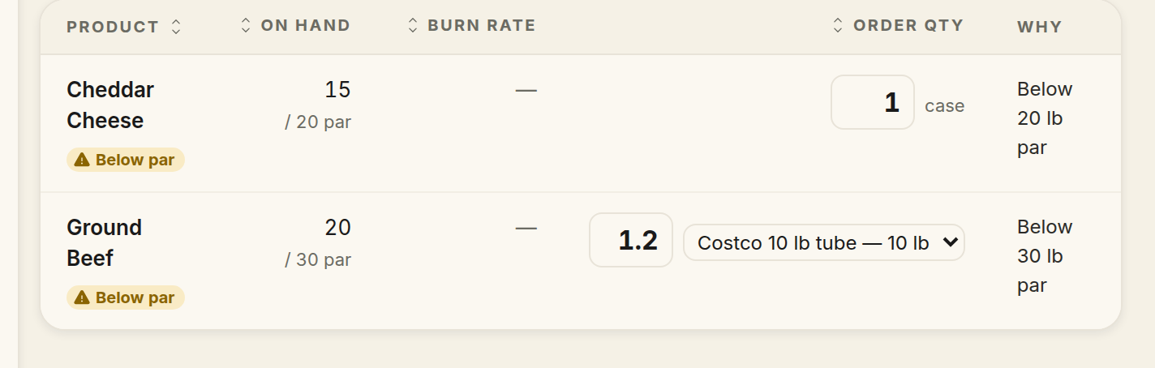Sort by the ORDER QTY header label
This screenshot has width=1155, height=368.
coord(908,26)
